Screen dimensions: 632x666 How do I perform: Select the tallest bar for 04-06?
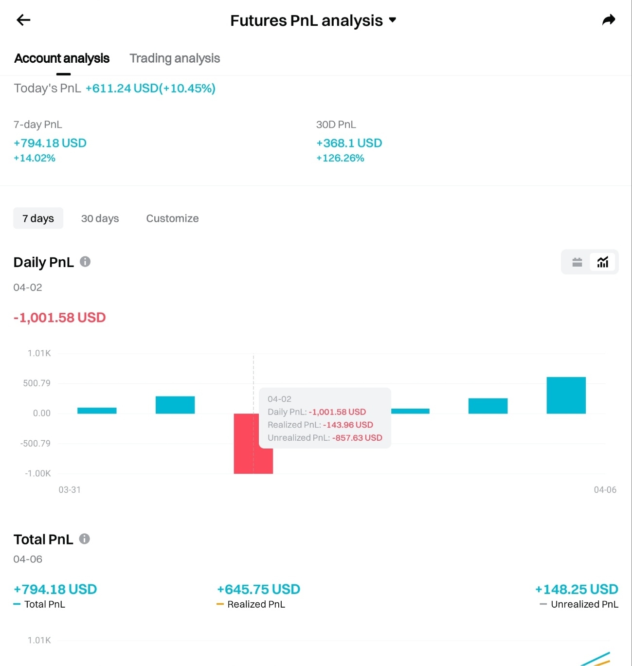[566, 395]
